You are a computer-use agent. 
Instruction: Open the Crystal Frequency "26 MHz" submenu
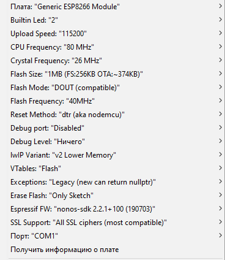click(x=116, y=61)
